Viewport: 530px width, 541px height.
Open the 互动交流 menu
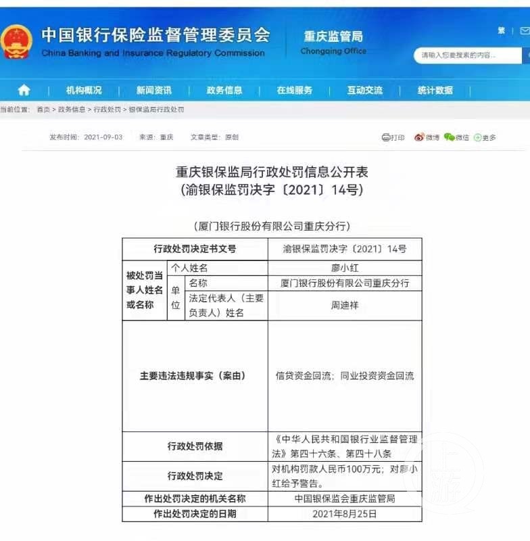pos(365,91)
